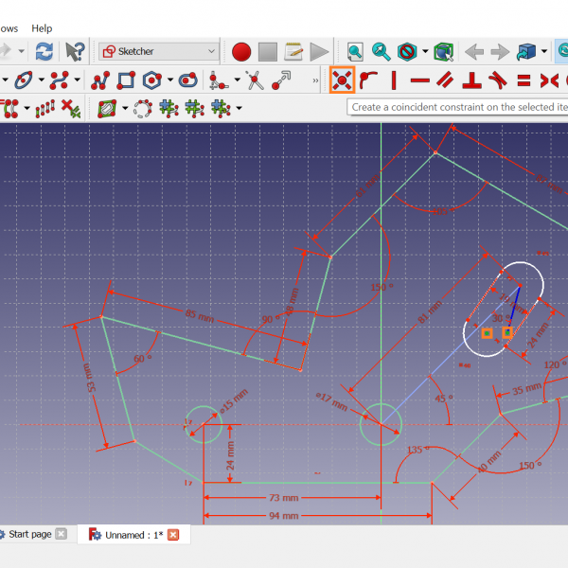Show more tools via toolbar overflow chevron
The width and height of the screenshot is (568, 568).
(315, 80)
